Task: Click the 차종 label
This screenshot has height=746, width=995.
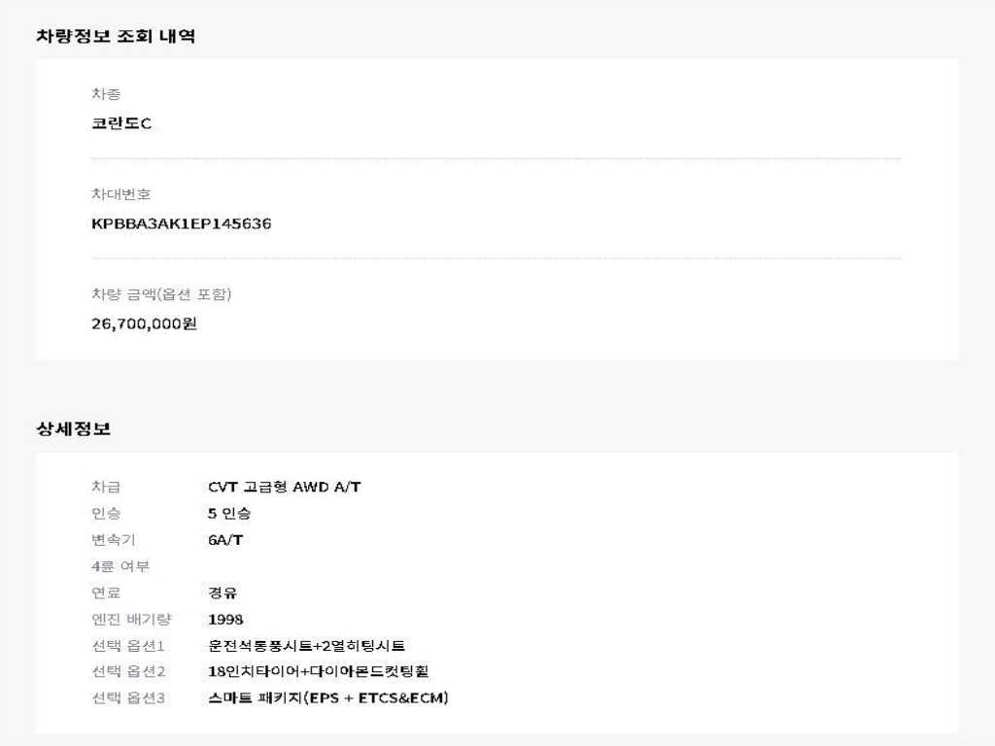Action: click(x=106, y=94)
